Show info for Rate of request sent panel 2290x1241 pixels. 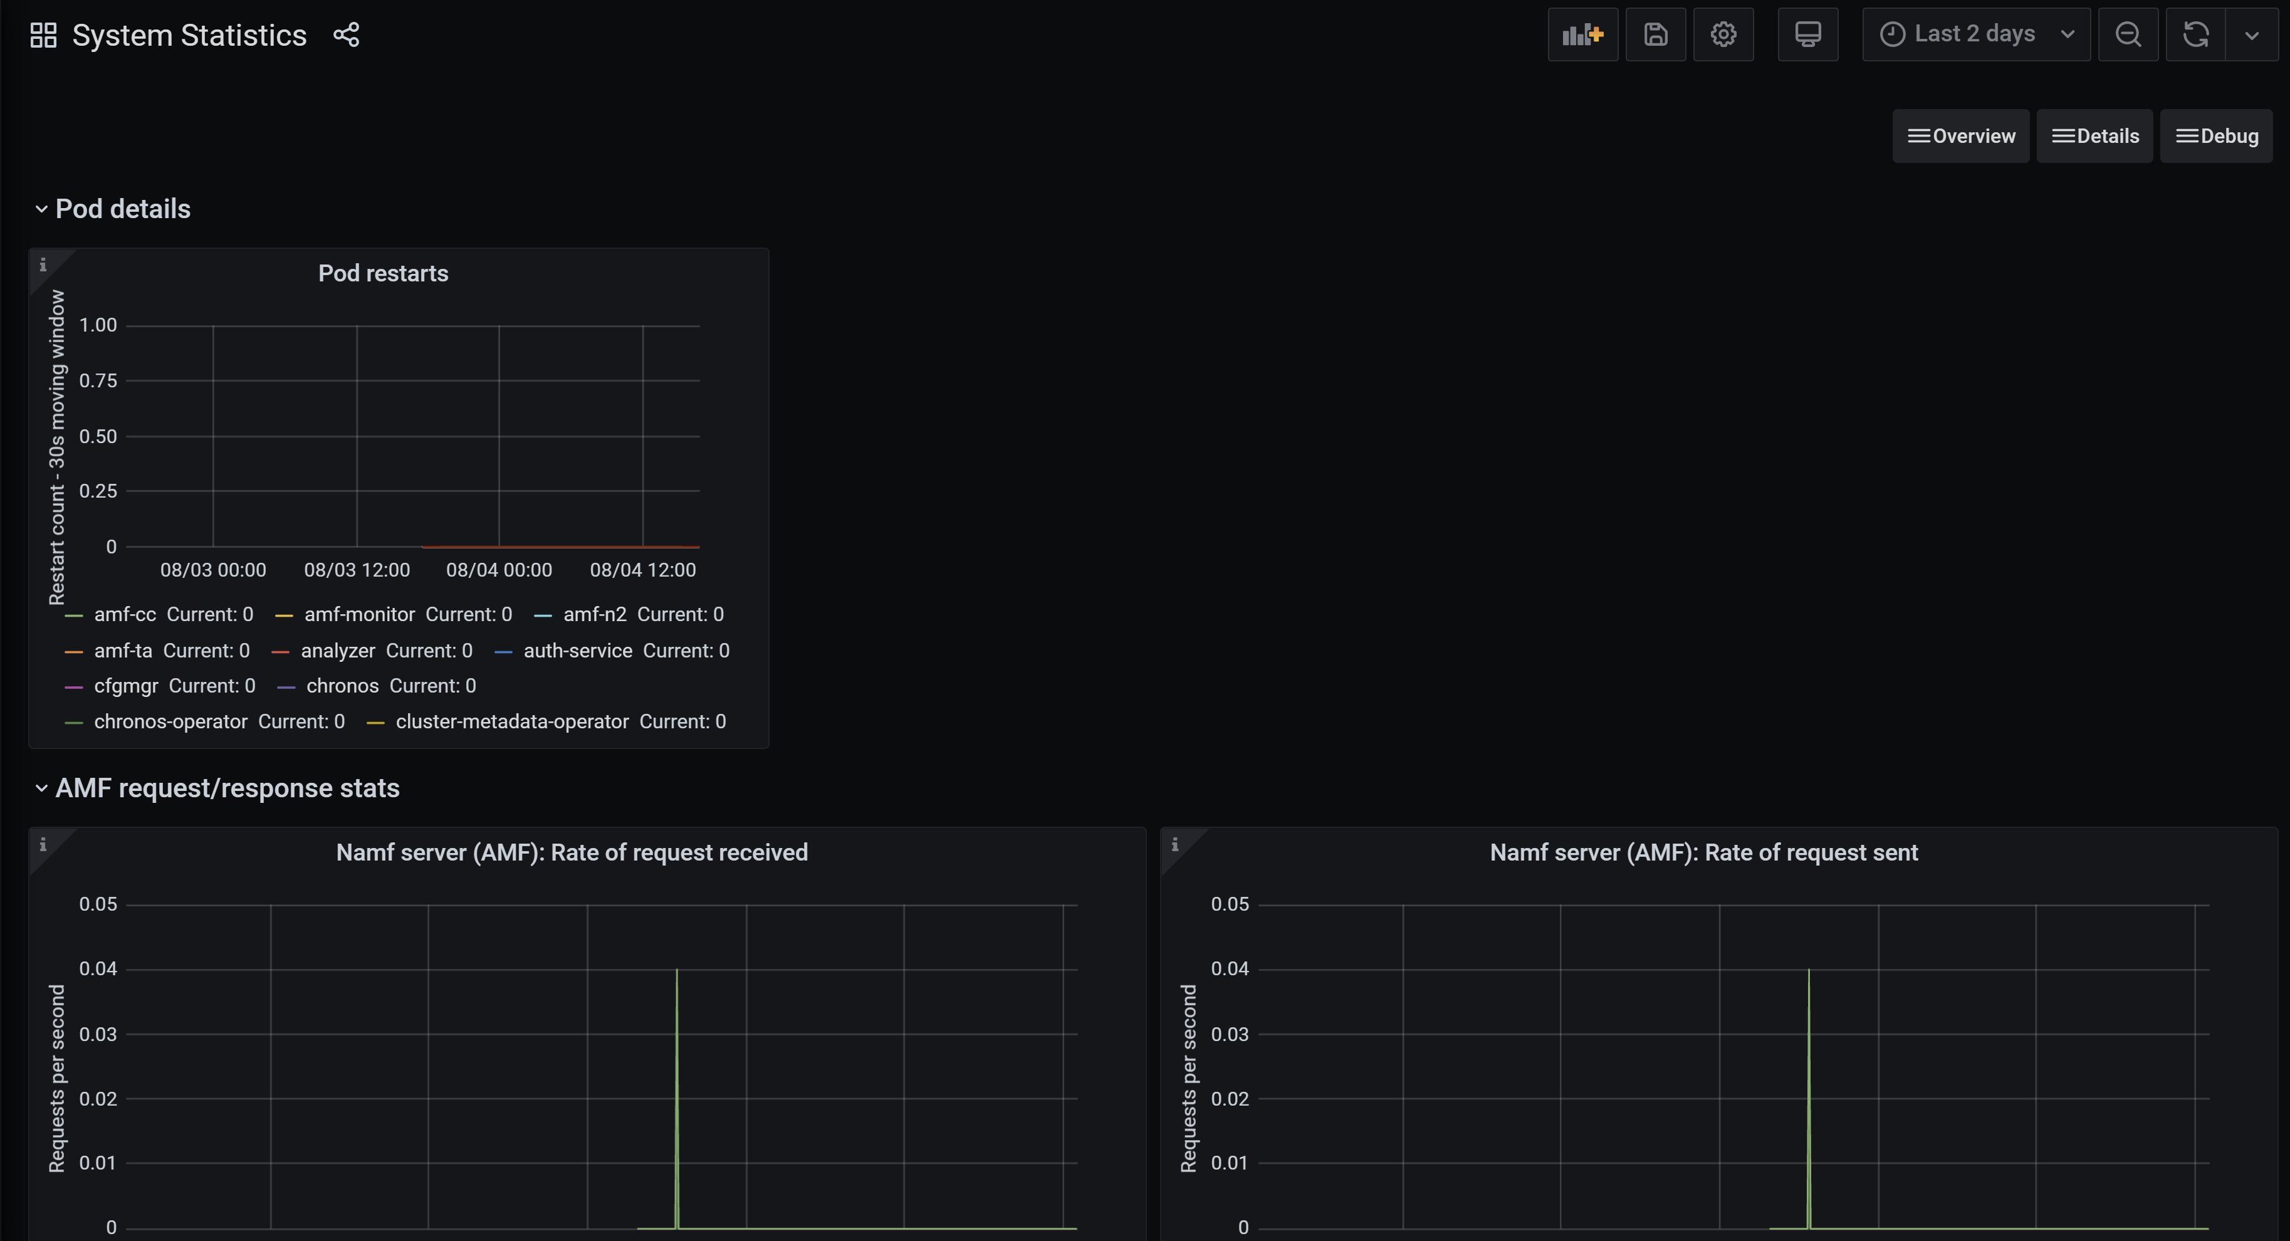coord(1174,844)
